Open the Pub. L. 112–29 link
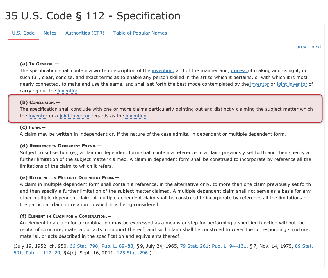This screenshot has height=278, width=328. pyautogui.click(x=43, y=252)
